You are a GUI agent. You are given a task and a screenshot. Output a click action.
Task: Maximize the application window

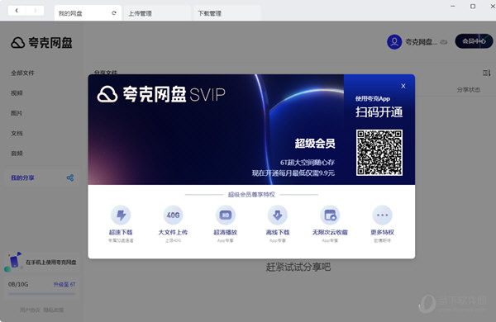473,6
